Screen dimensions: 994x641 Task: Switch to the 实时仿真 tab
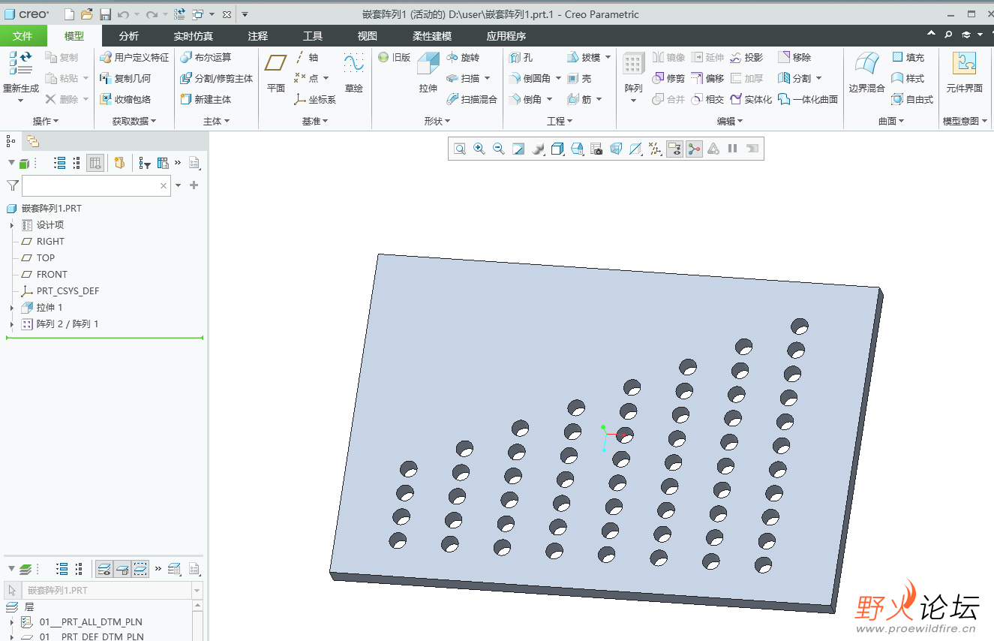[x=194, y=35]
